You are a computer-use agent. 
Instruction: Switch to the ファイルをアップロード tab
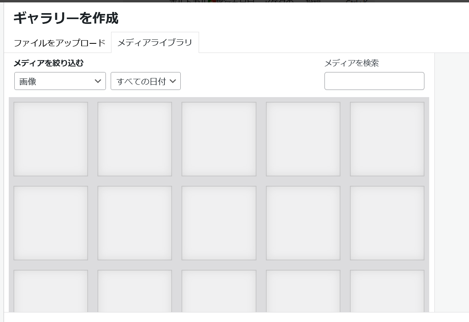click(59, 43)
